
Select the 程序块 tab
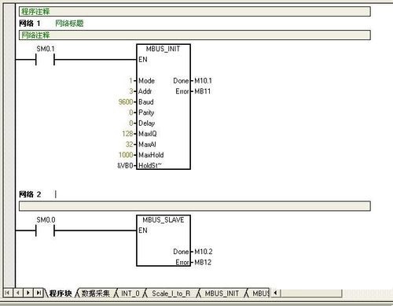point(61,293)
